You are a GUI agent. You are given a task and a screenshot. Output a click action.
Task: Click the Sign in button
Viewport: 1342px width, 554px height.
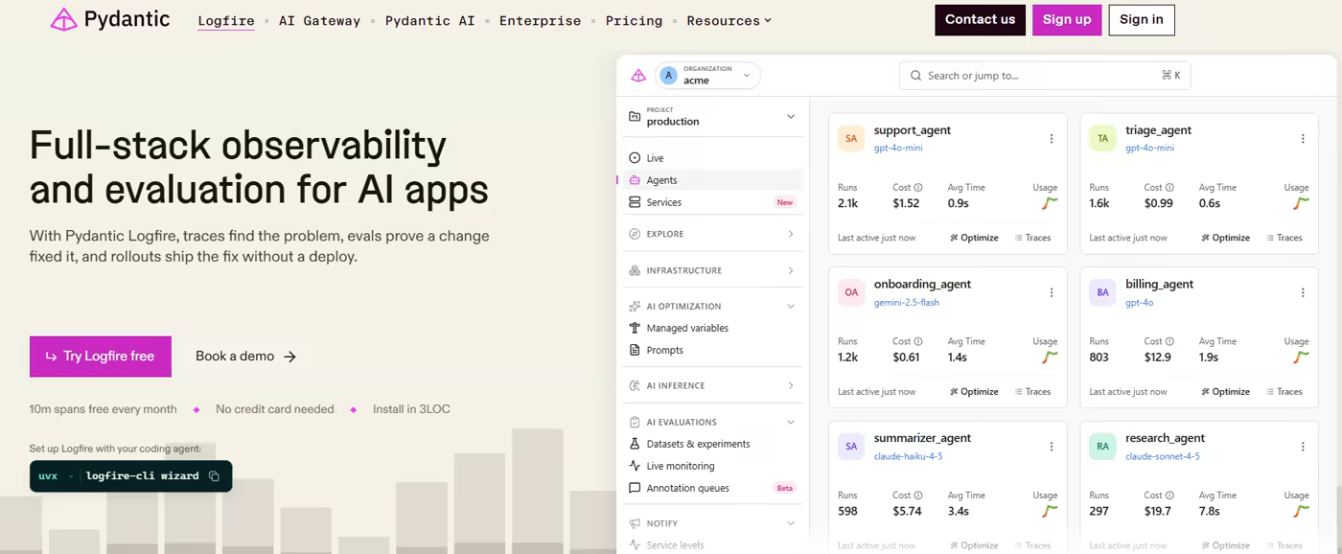(x=1142, y=20)
